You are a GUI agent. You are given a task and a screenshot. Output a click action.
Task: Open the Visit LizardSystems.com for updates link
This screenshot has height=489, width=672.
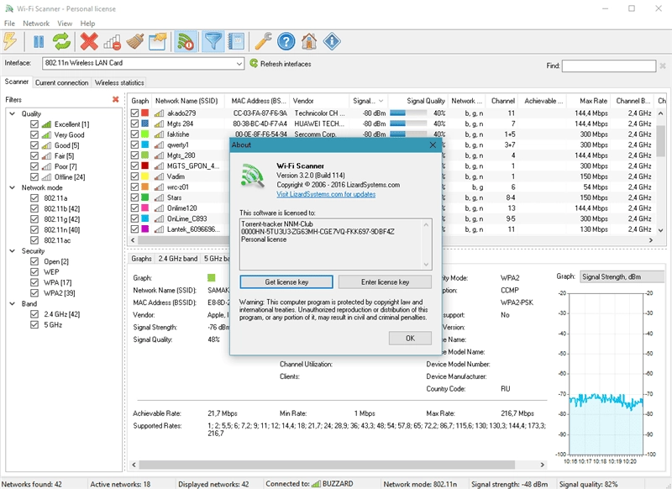coord(326,194)
